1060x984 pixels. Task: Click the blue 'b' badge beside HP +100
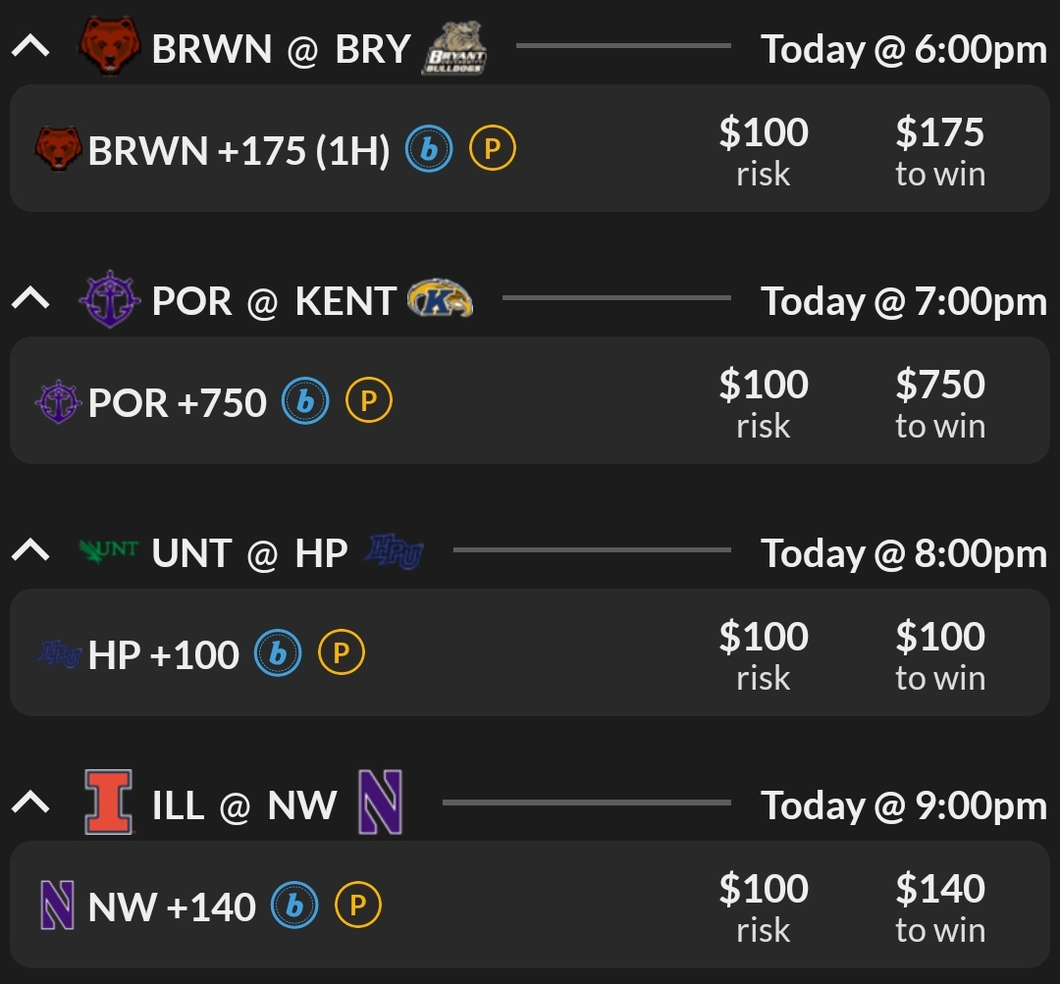(278, 653)
